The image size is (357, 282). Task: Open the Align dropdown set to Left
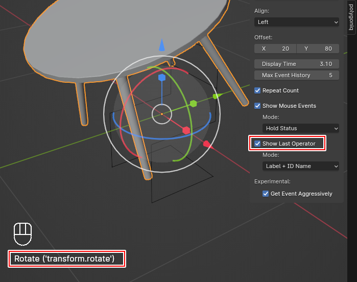tap(297, 22)
